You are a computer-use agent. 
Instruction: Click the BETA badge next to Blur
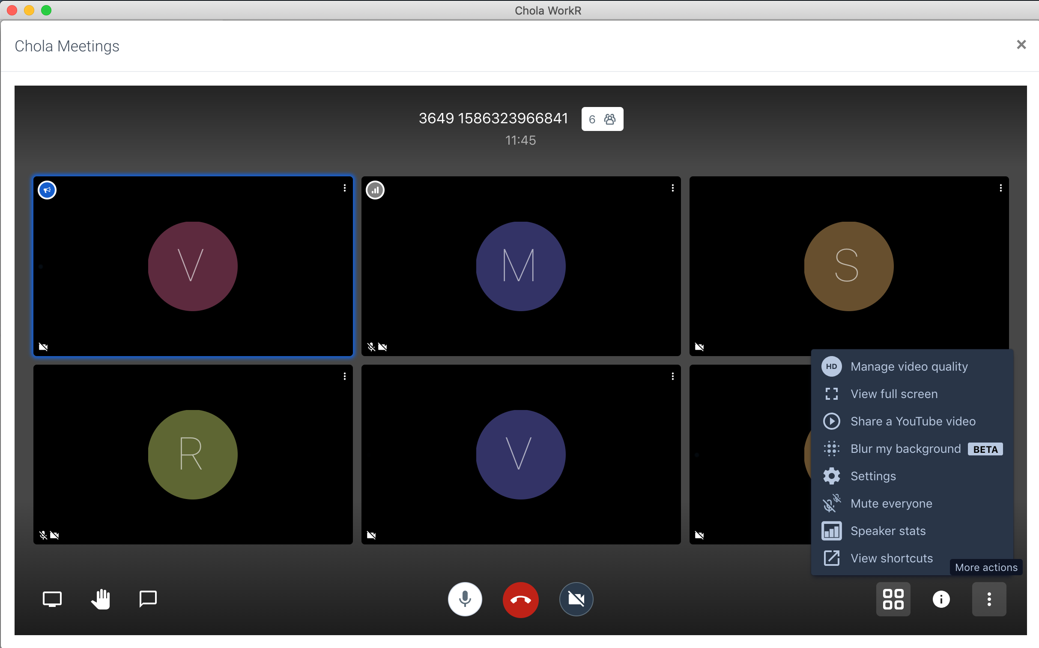click(985, 449)
